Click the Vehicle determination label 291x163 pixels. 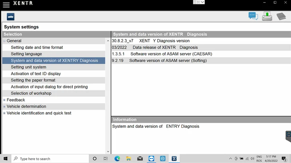pyautogui.click(x=26, y=106)
